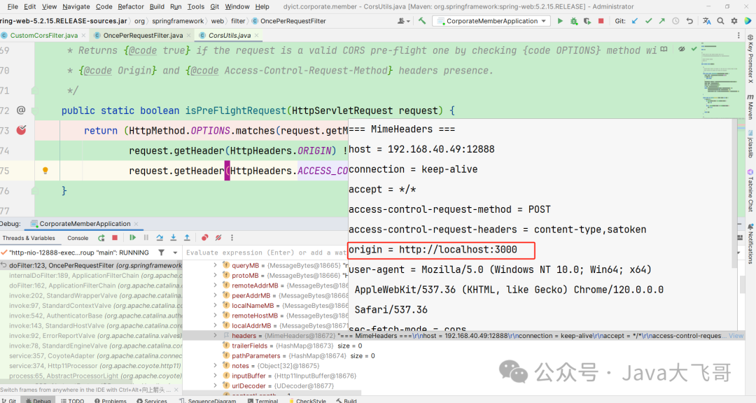Open the TODO tool window
This screenshot has width=756, height=403.
72,401
